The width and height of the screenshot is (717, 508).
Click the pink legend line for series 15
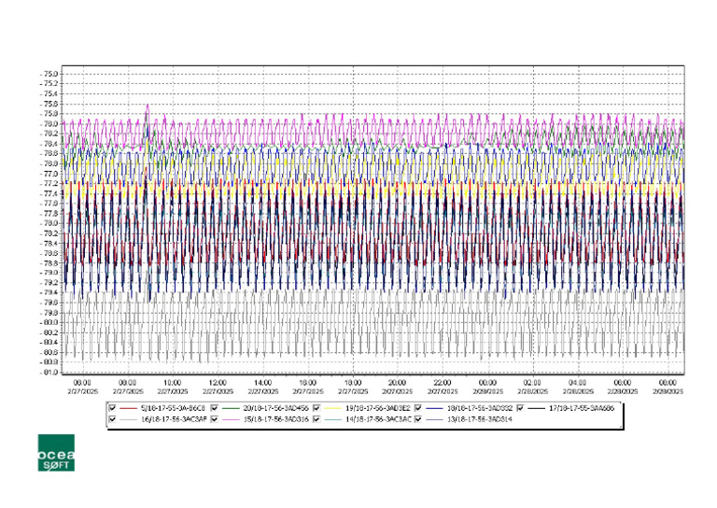[231, 419]
